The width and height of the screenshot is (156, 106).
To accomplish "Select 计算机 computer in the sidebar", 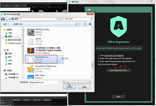I will click(8, 71).
